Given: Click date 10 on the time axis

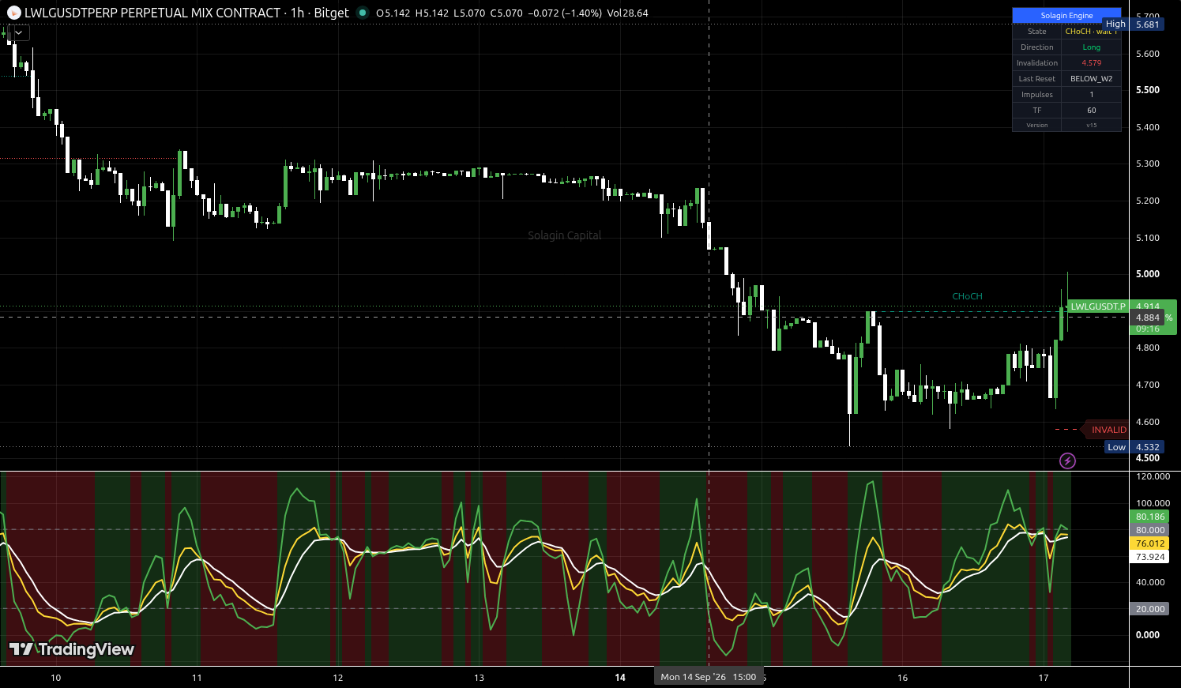Looking at the screenshot, I should [55, 678].
